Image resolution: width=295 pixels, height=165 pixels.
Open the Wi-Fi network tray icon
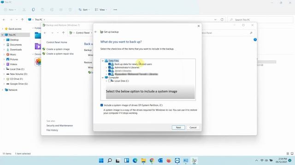(x=262, y=160)
